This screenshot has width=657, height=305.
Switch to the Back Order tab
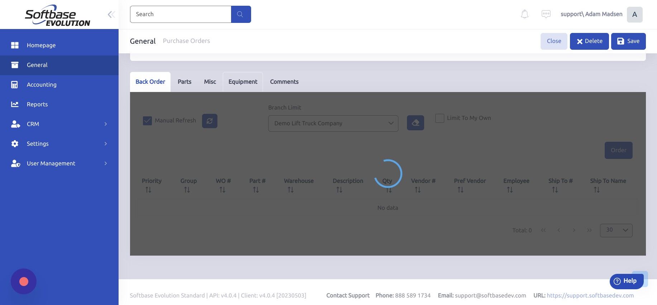[x=150, y=82]
